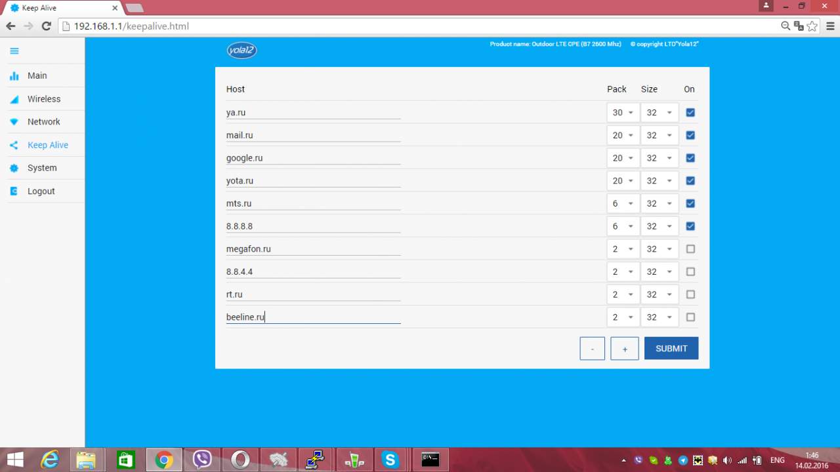Go to the Main menu item

click(37, 76)
